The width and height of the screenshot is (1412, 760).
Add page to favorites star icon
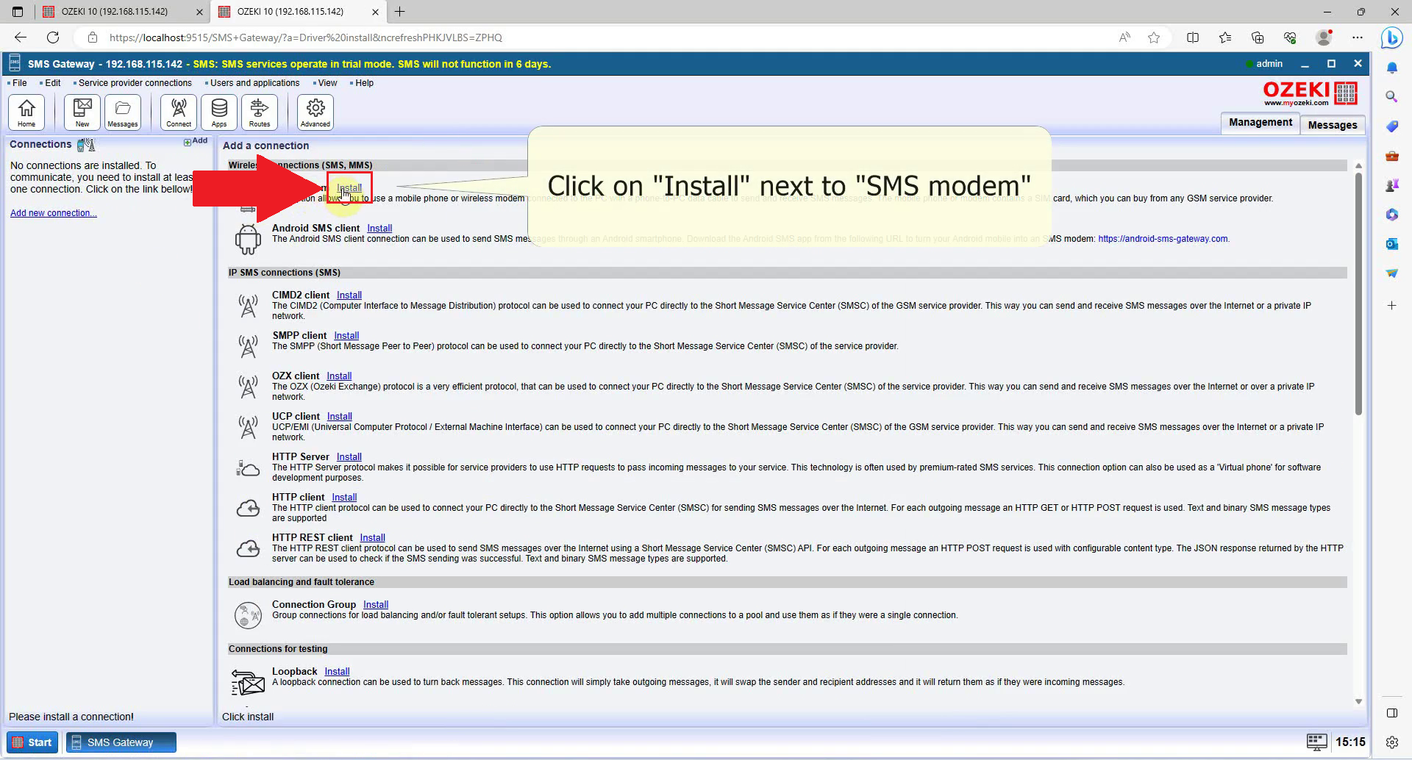click(x=1154, y=37)
